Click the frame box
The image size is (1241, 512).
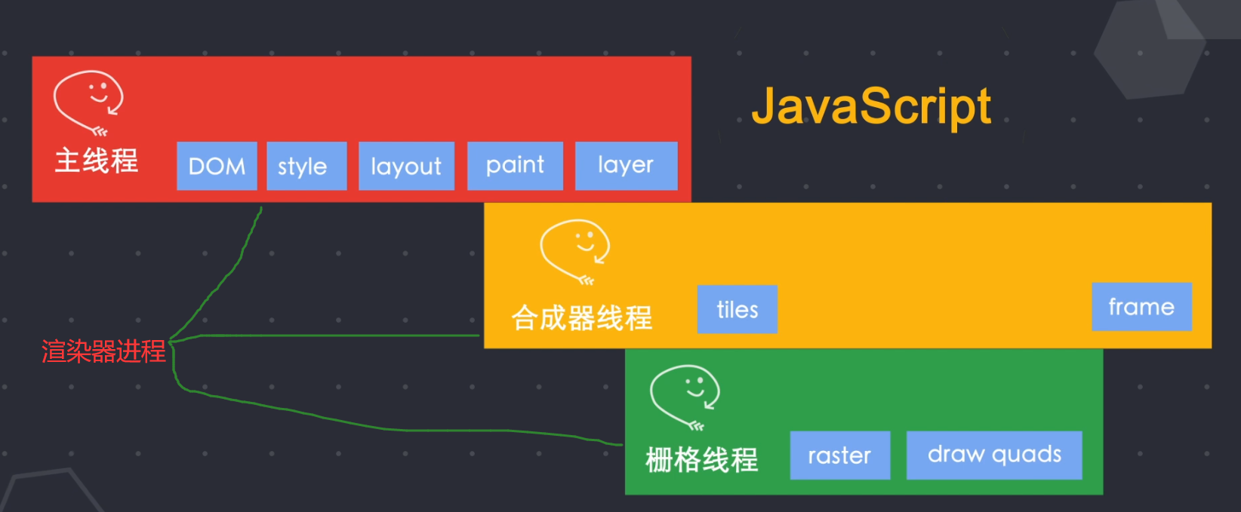pyautogui.click(x=1141, y=307)
